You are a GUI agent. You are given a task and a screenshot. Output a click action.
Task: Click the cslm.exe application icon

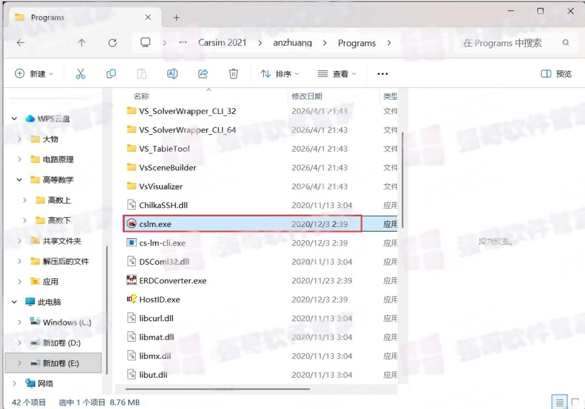click(x=131, y=224)
